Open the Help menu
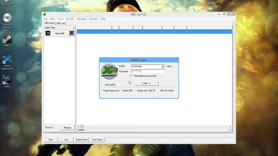278x156 pixels. coord(103,19)
